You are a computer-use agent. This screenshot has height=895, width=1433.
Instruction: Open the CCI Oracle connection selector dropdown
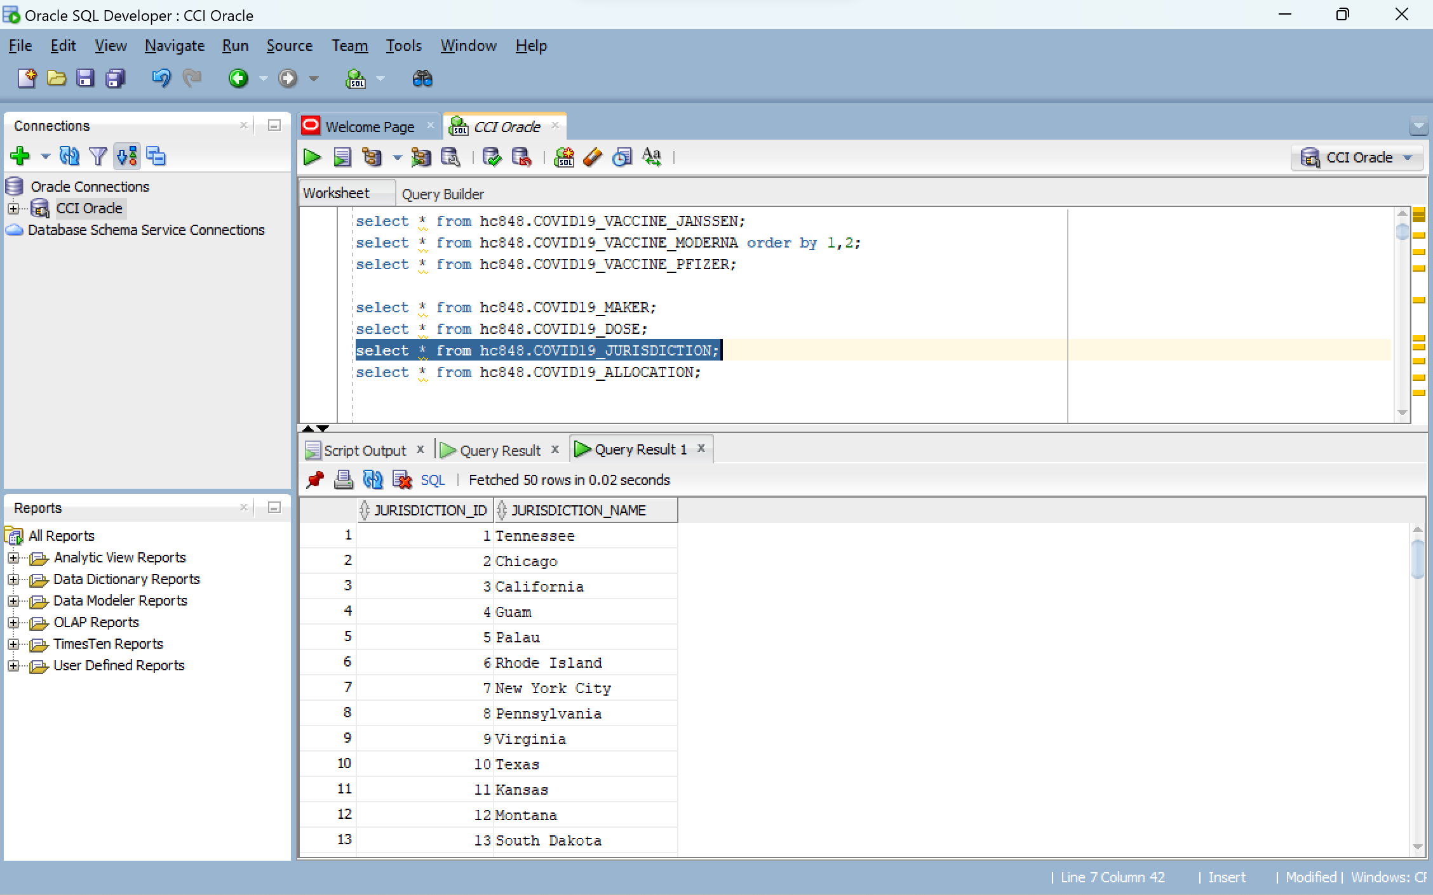point(1408,157)
